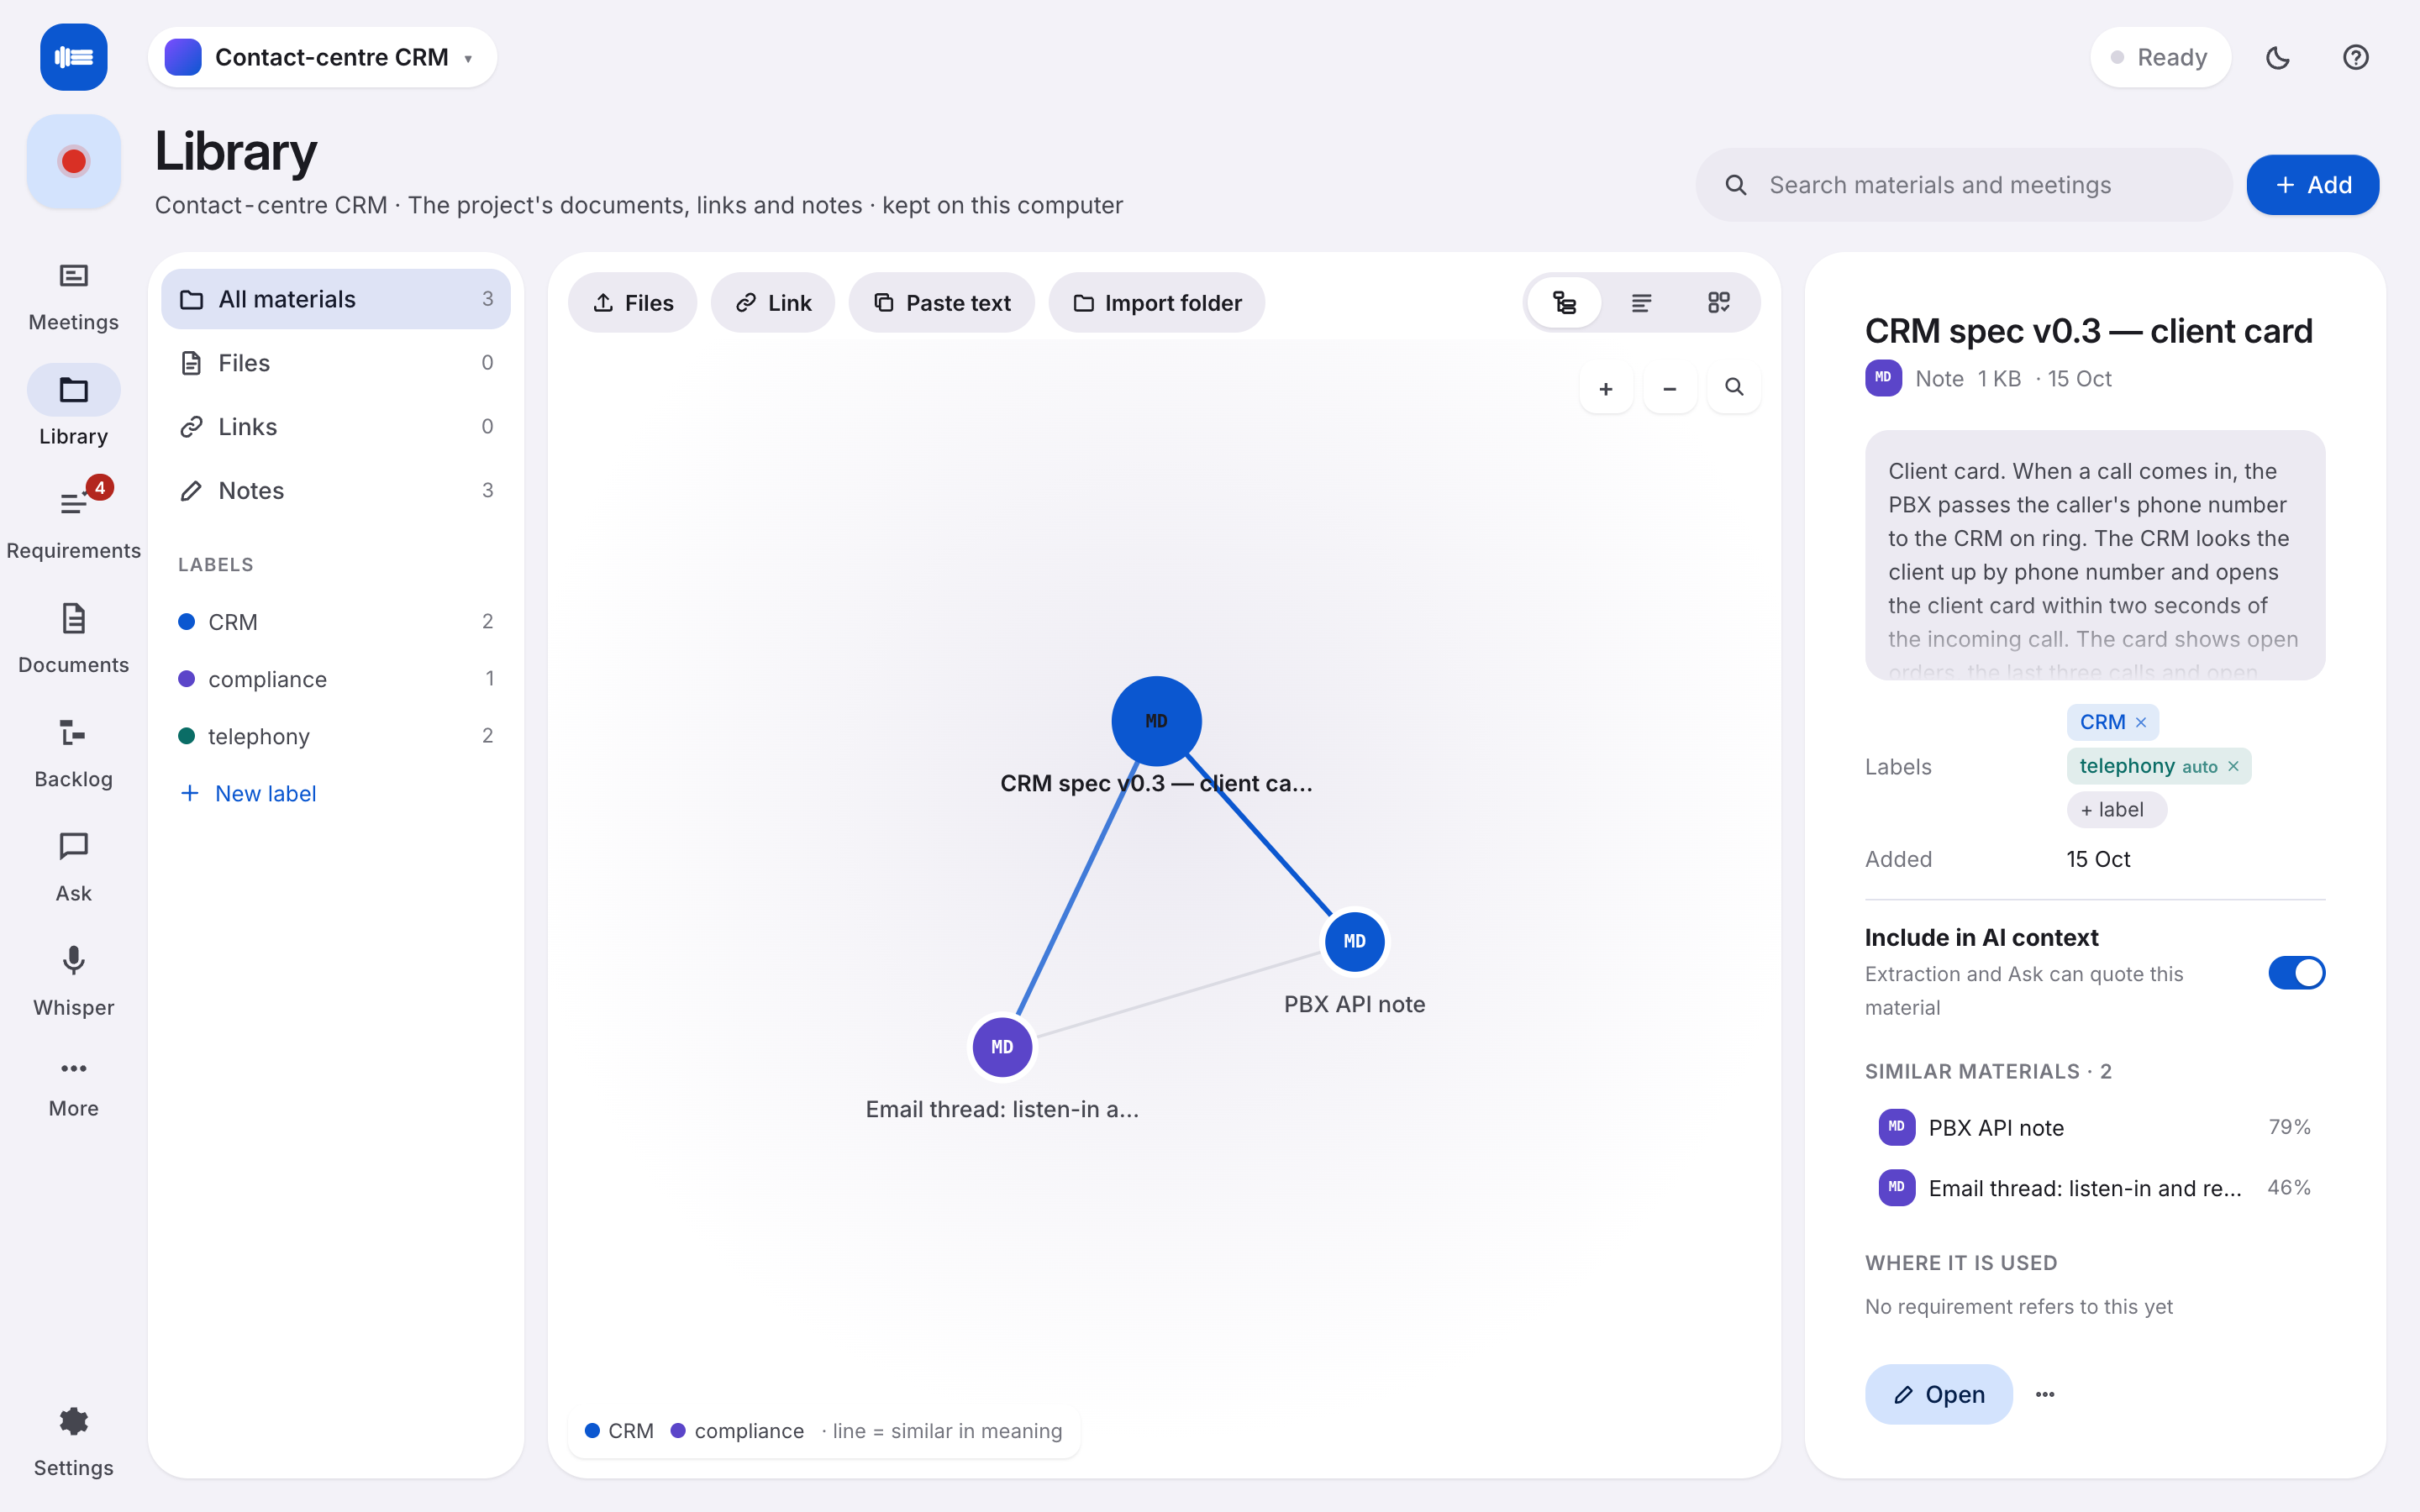Filter by Links category
The image size is (2420, 1512).
point(336,427)
